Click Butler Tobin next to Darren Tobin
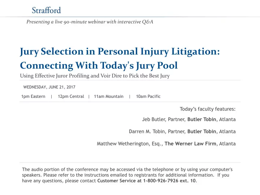The height and width of the screenshot is (195, 260). point(201,131)
